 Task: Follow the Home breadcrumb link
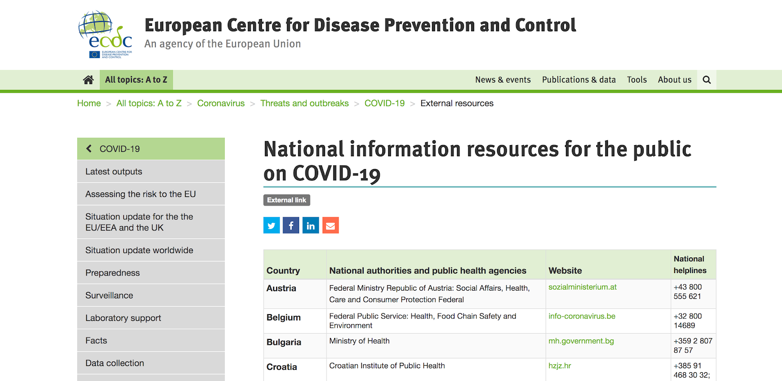tap(89, 103)
